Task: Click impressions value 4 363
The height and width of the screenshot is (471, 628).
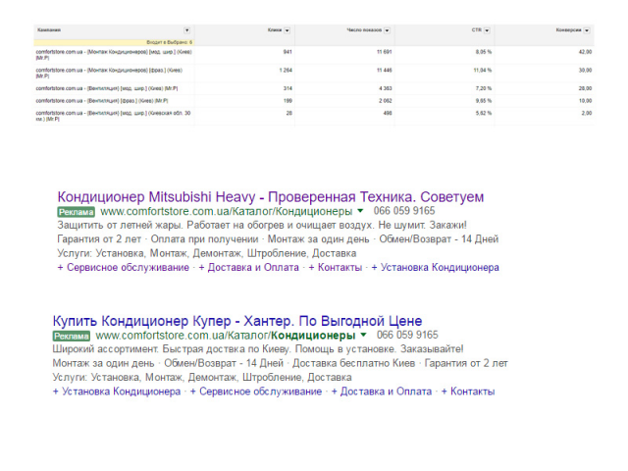Action: coord(386,88)
